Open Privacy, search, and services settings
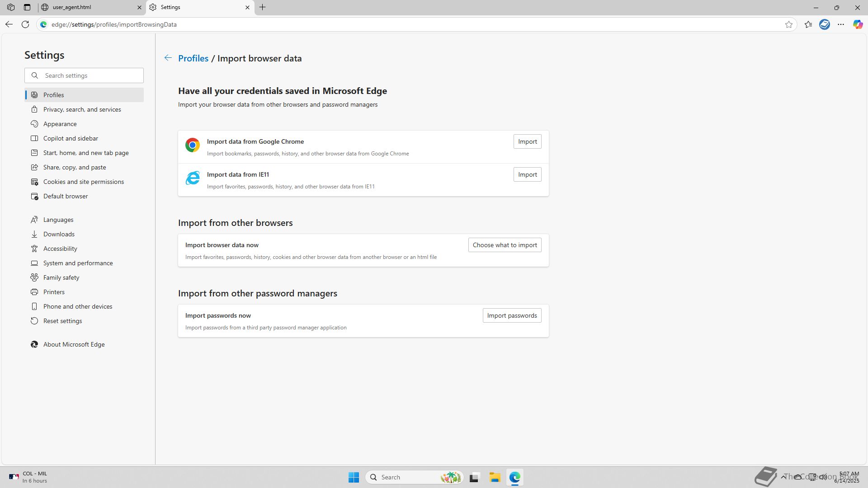 click(x=82, y=109)
